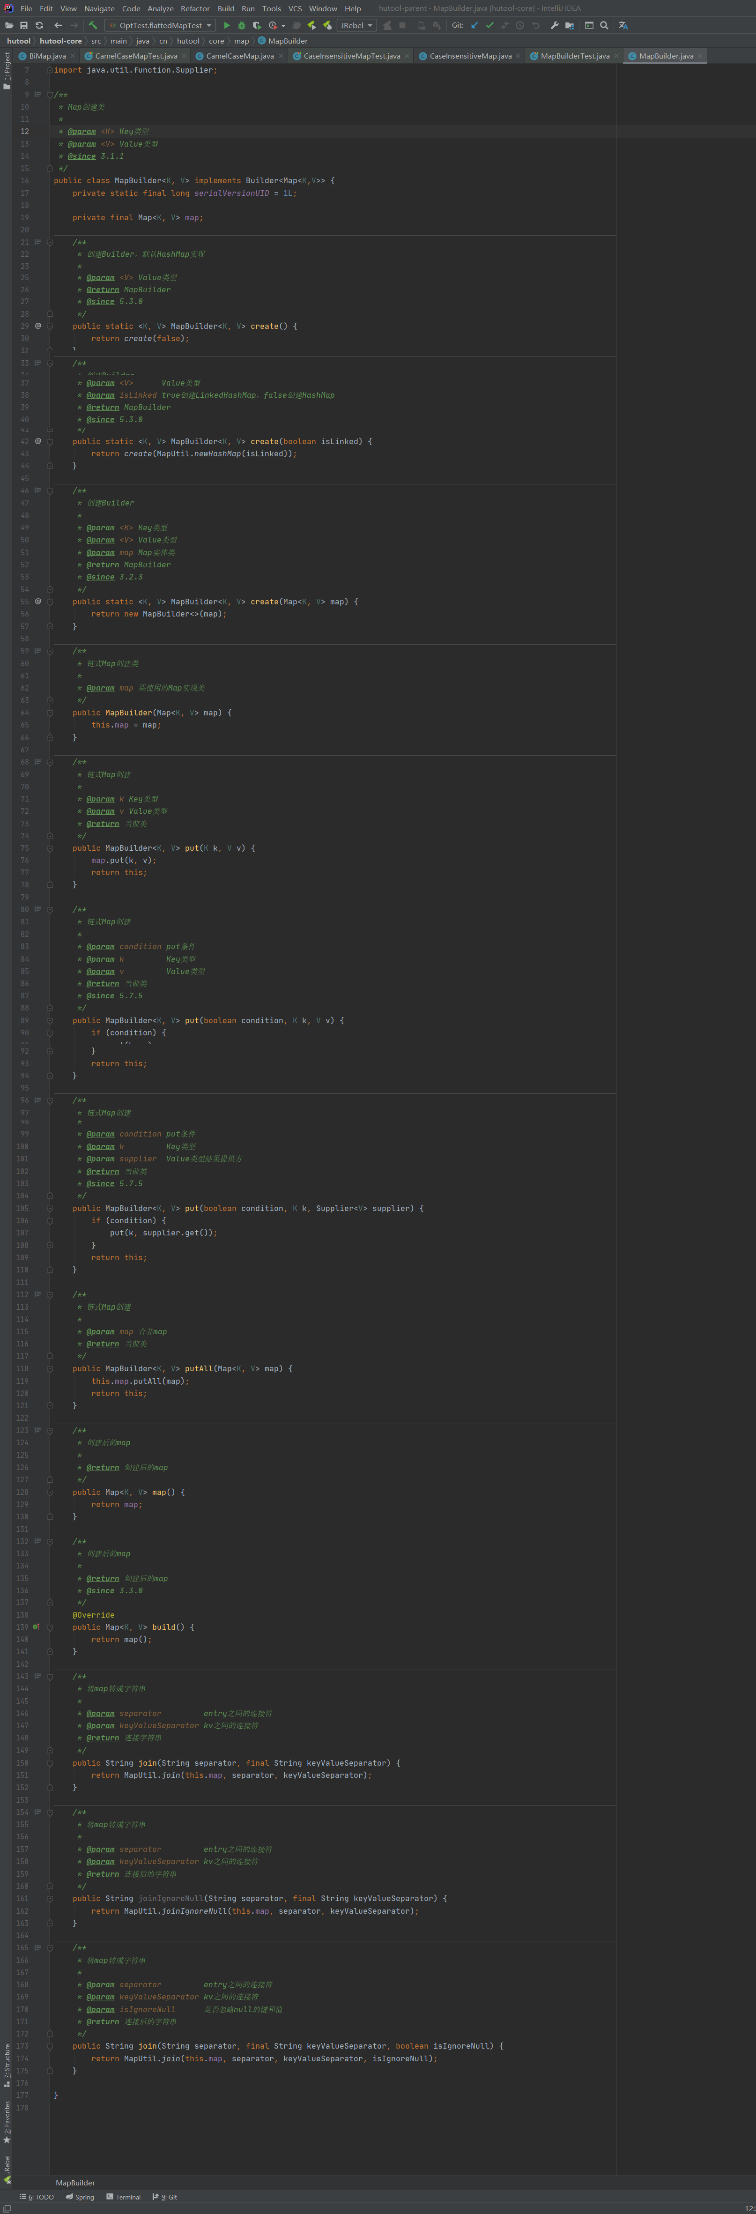The image size is (756, 2214).
Task: Open run configuration dropdown OptTest.flattedMapTest
Action: point(161,26)
